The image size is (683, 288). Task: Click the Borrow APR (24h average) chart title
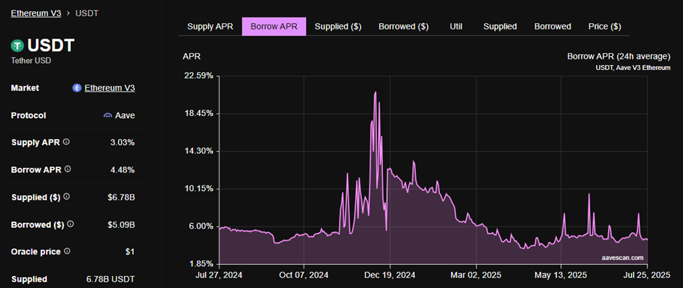[619, 57]
